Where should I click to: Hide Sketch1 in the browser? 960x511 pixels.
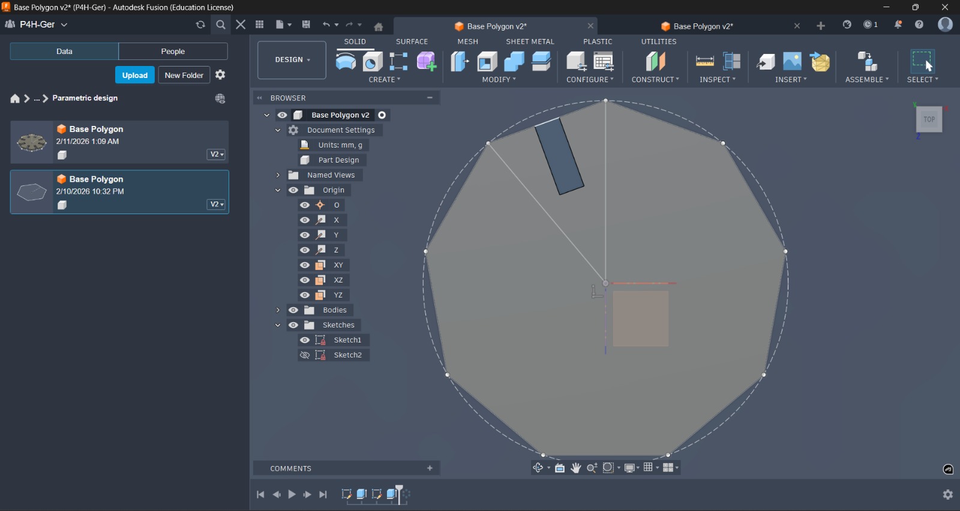coord(305,340)
